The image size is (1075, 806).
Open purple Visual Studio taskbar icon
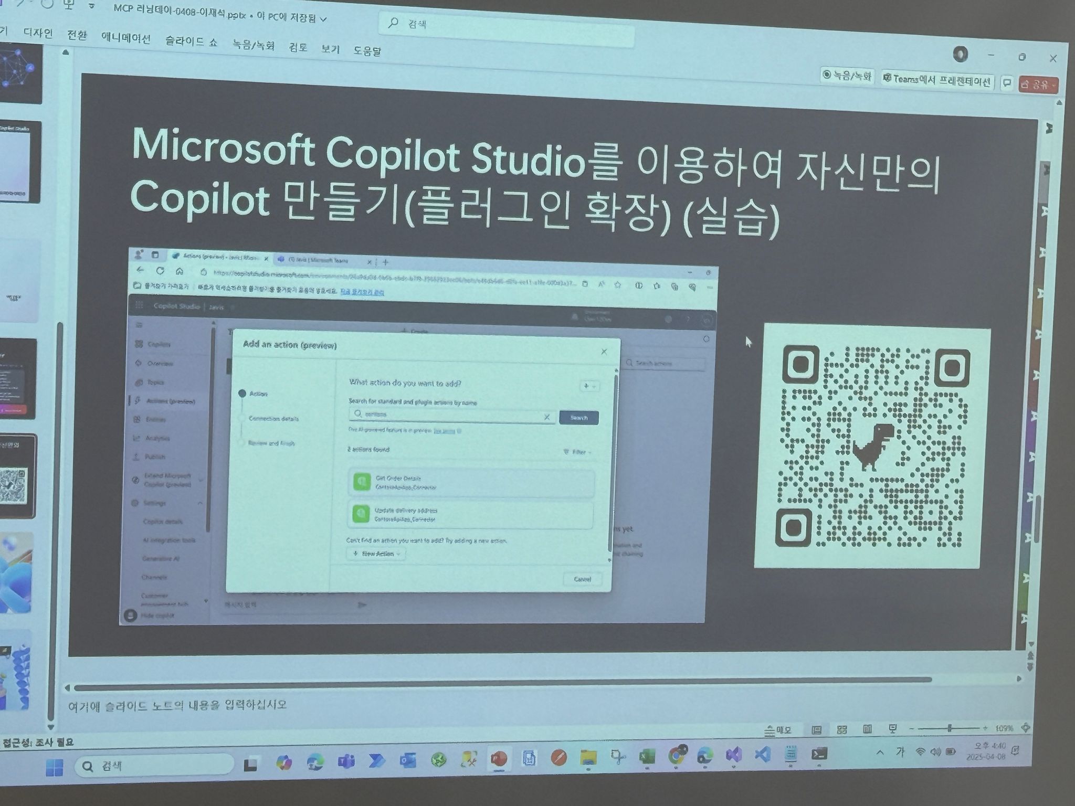pos(734,755)
